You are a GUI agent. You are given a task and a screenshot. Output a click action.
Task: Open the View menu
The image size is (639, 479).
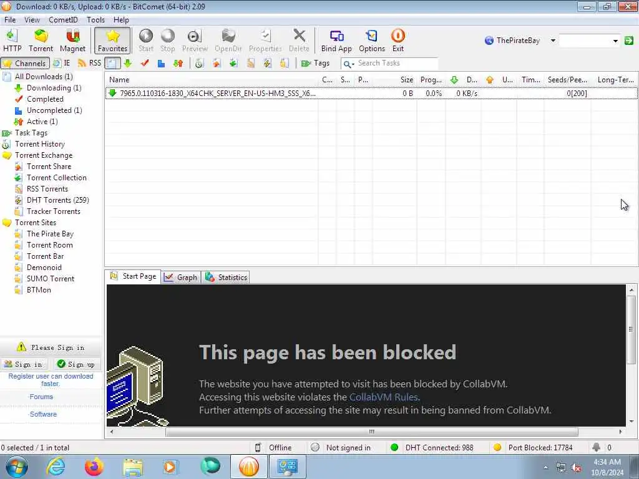coord(32,19)
